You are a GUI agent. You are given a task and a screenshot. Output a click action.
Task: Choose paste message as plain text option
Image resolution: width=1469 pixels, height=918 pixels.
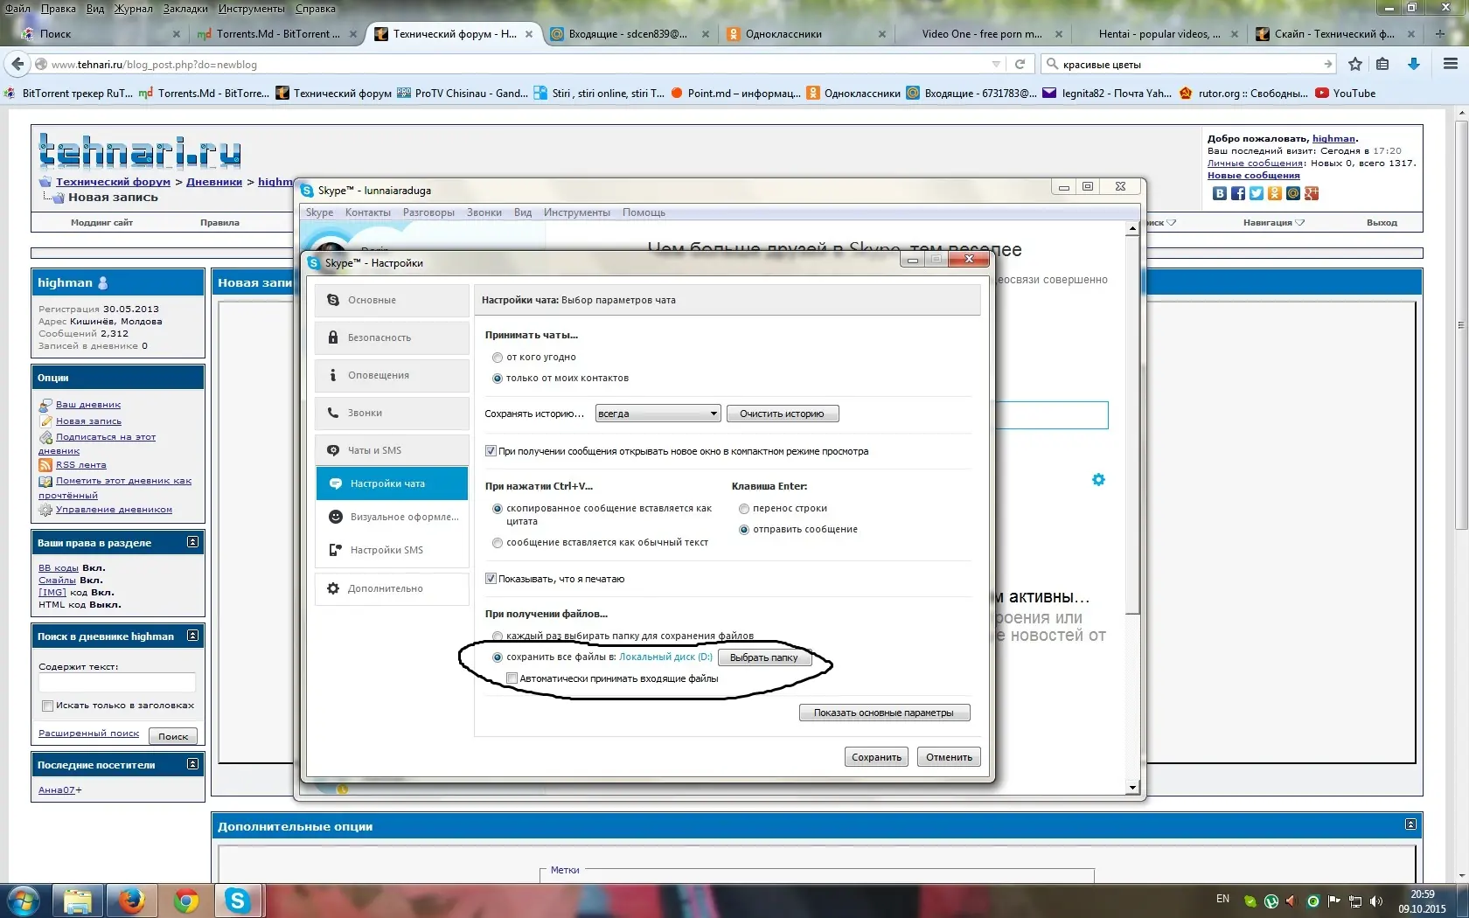[498, 543]
